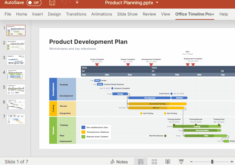Image resolution: width=235 pixels, height=165 pixels.
Task: Click the Pilot Plan Review diamond
Action: tap(165, 136)
